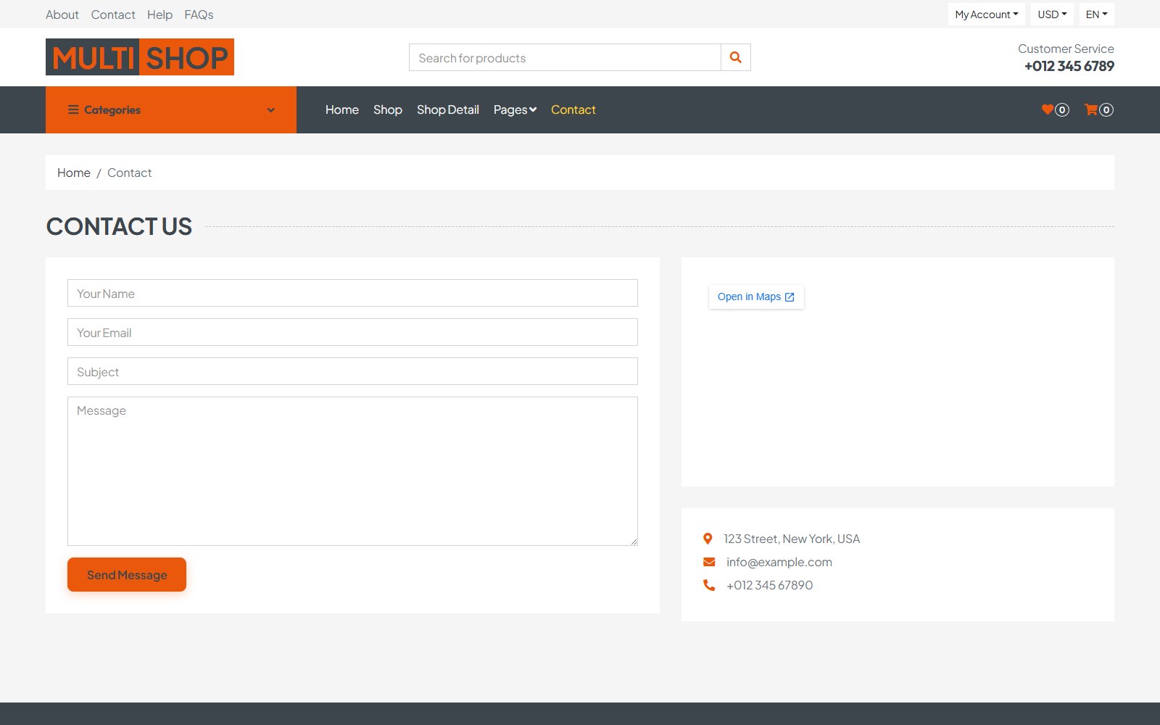Open the USD currency dropdown

1052,14
